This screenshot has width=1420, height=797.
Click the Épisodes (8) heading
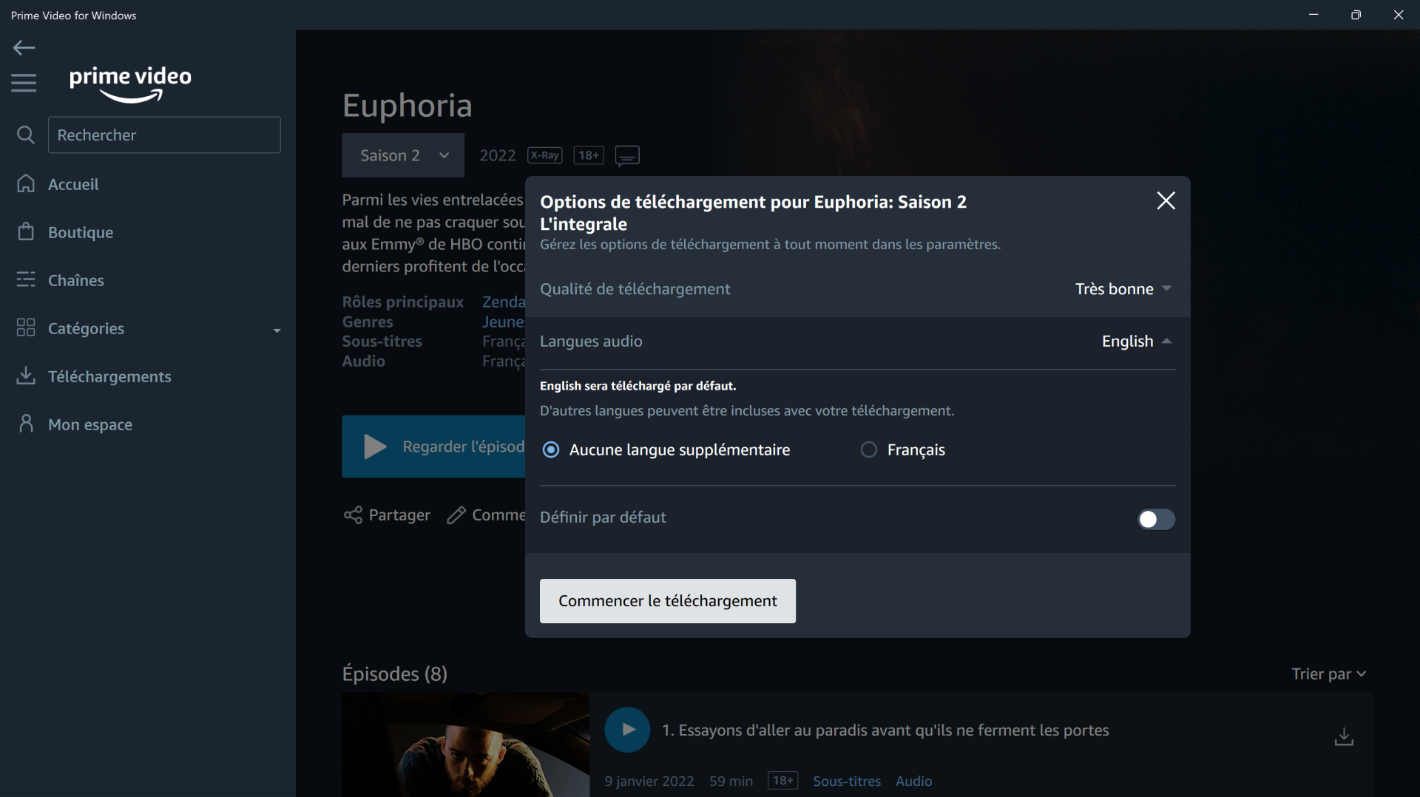click(394, 674)
